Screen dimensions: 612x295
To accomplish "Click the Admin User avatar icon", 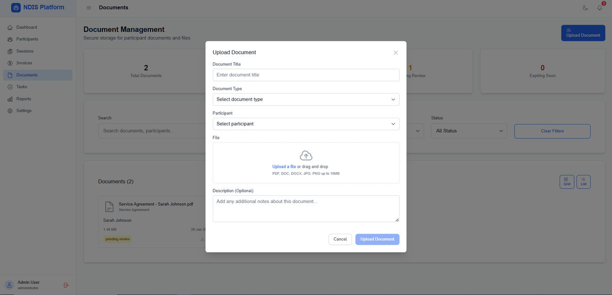I will pyautogui.click(x=9, y=285).
